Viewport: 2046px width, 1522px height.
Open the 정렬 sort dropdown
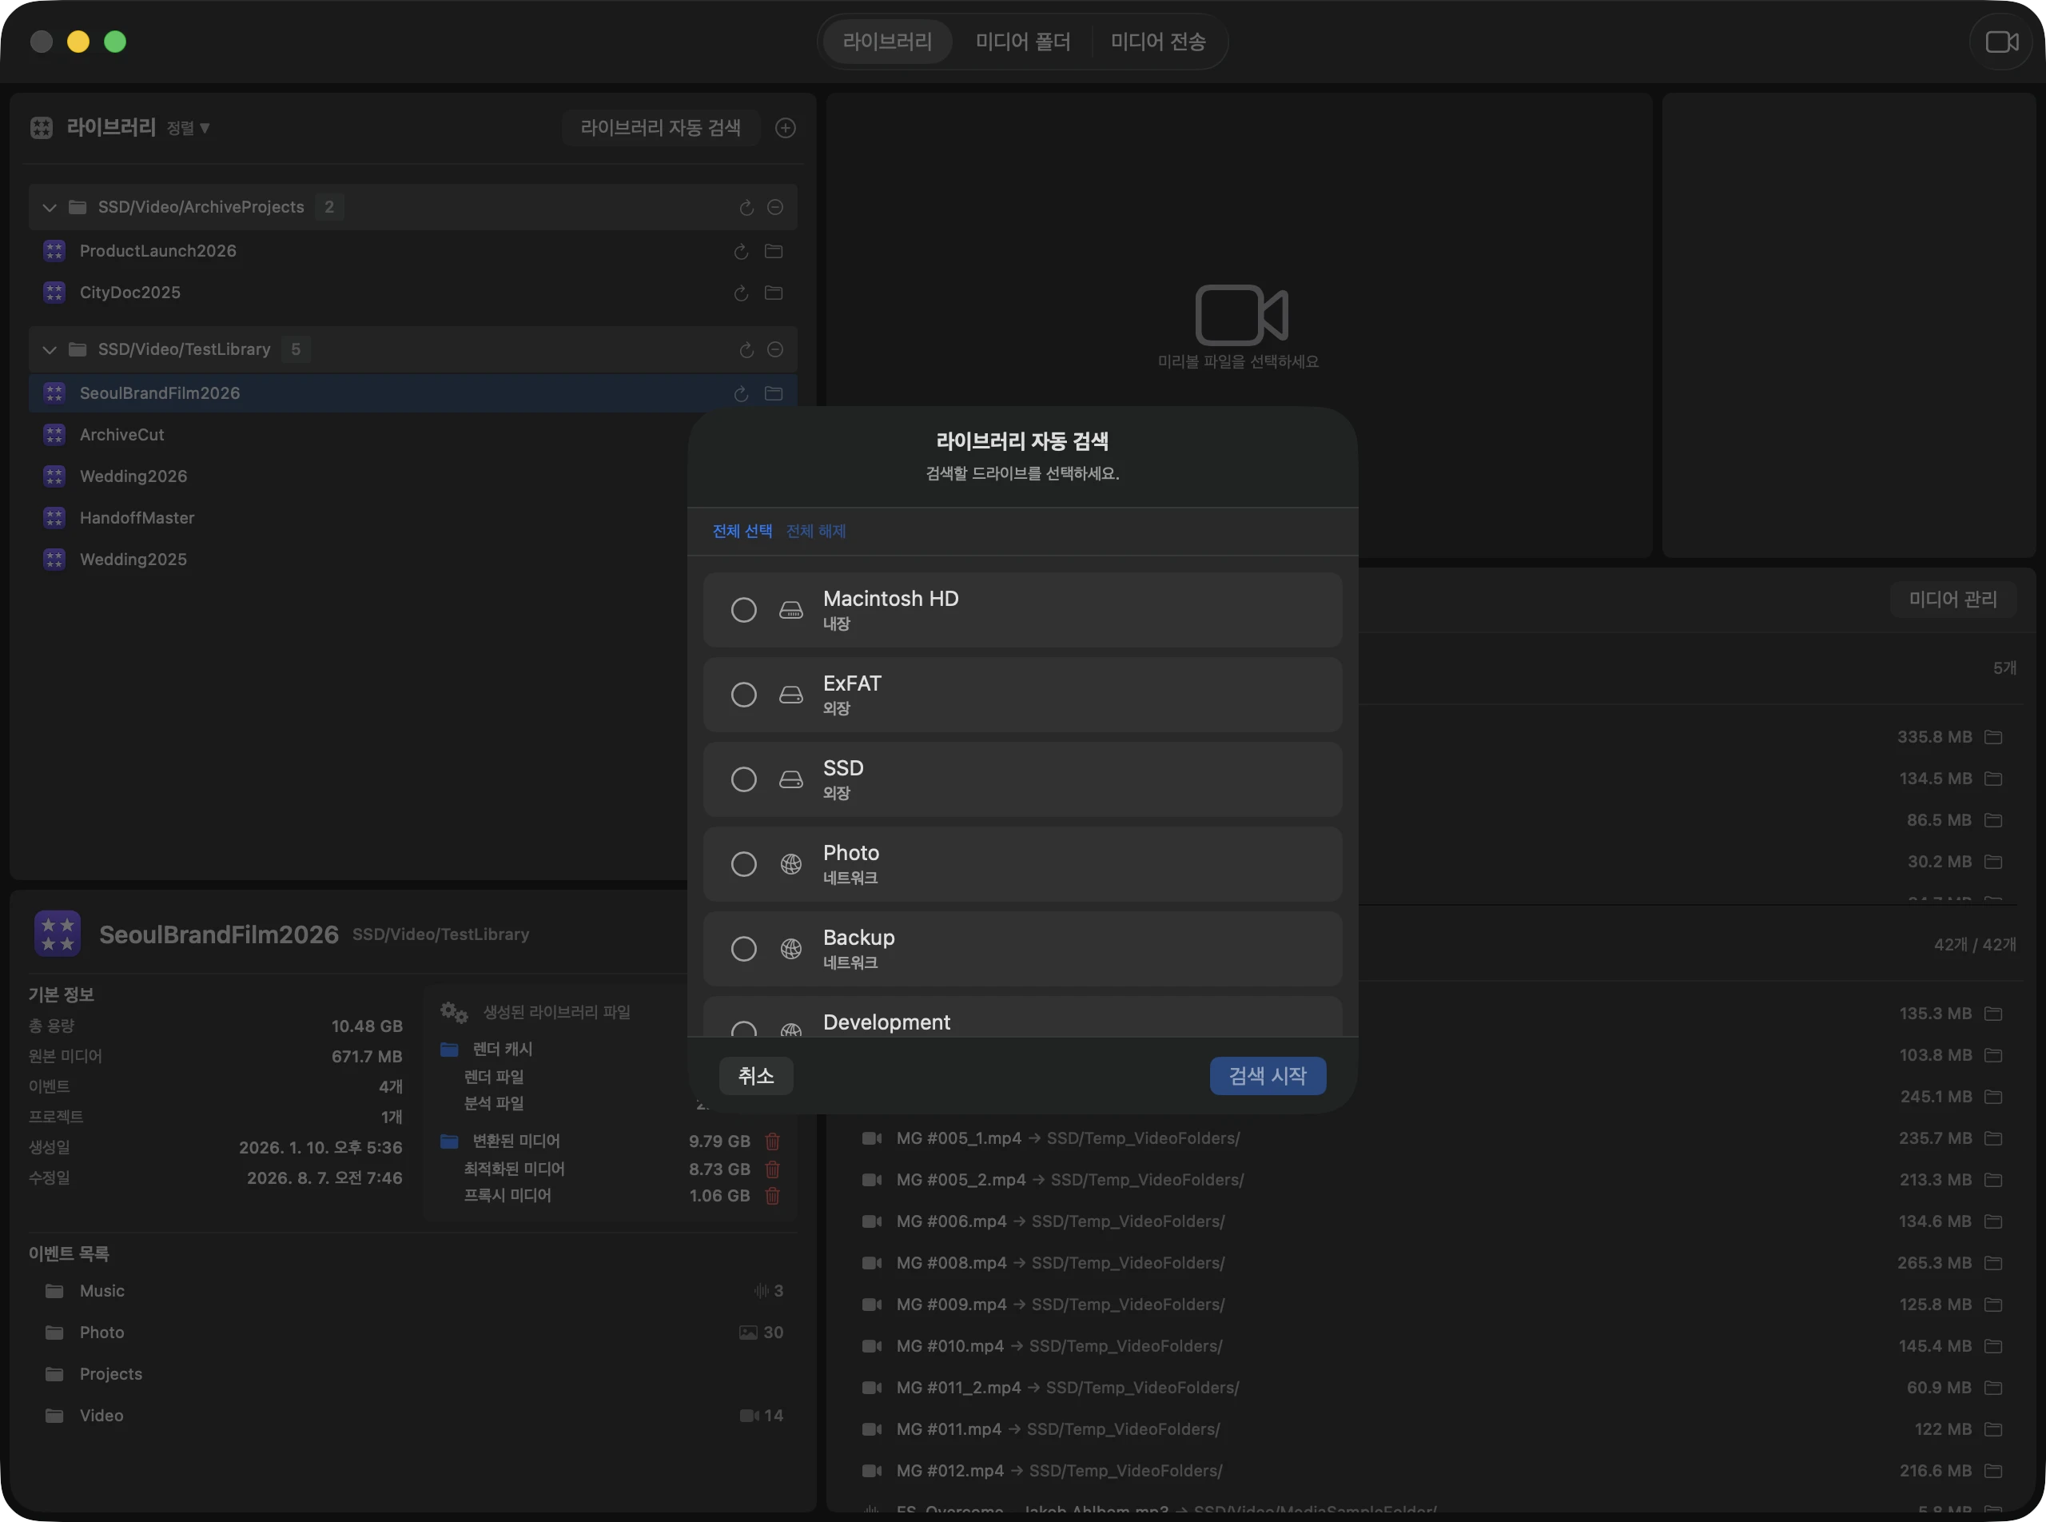click(188, 128)
